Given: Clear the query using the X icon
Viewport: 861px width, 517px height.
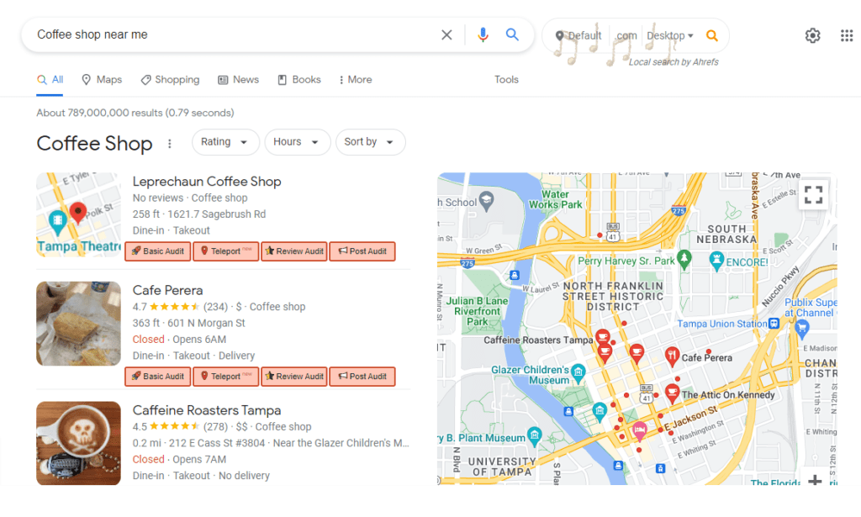Looking at the screenshot, I should point(446,34).
